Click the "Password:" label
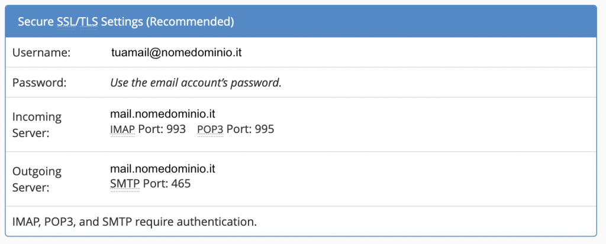This screenshot has height=244, width=606. click(40, 82)
